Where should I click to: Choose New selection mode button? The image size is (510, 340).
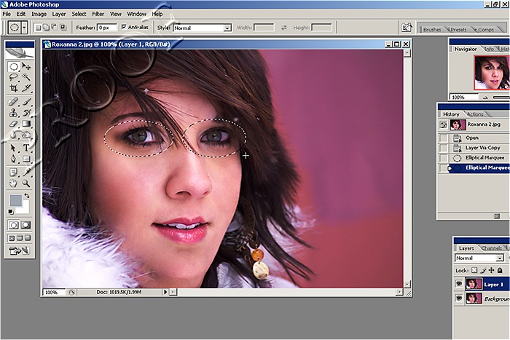[38, 28]
